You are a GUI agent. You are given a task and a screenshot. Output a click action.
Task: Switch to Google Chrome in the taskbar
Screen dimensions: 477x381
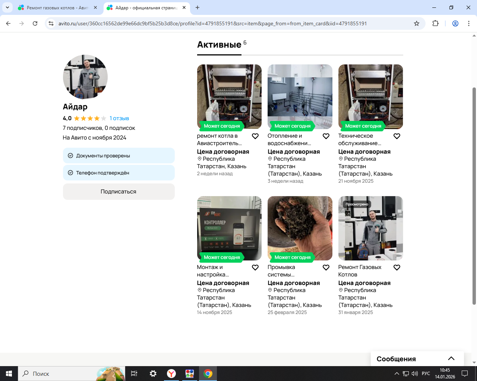pyautogui.click(x=208, y=374)
